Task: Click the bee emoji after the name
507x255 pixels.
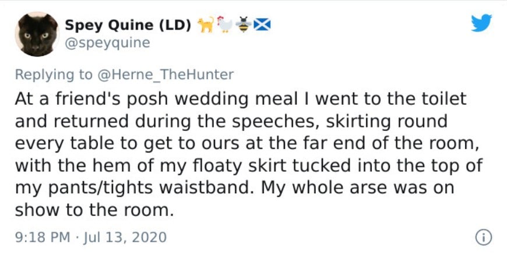Action: [244, 25]
